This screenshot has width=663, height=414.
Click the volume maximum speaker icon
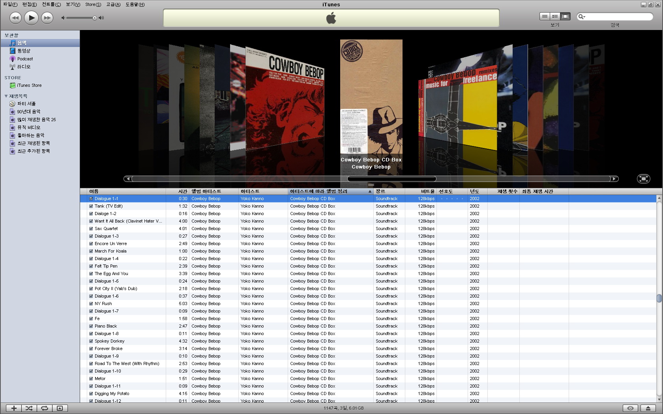pyautogui.click(x=101, y=18)
